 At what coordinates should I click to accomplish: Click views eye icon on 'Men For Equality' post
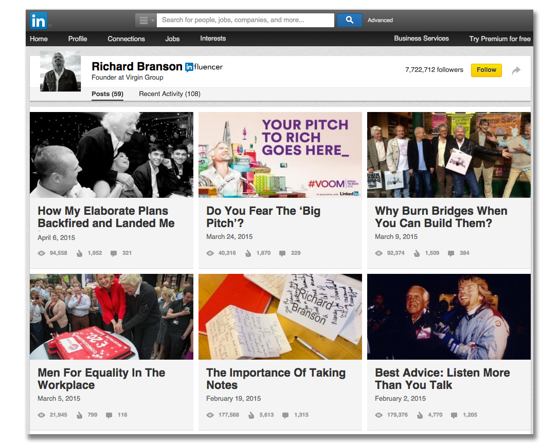coord(42,415)
